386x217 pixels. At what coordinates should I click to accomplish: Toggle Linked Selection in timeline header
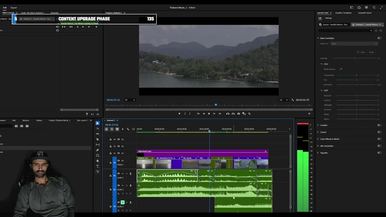117,129
